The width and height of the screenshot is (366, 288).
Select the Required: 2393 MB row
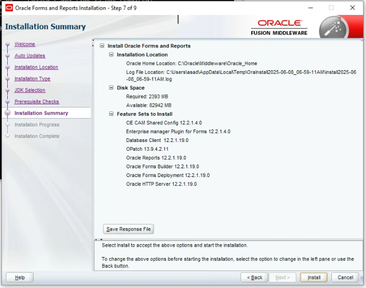(147, 97)
